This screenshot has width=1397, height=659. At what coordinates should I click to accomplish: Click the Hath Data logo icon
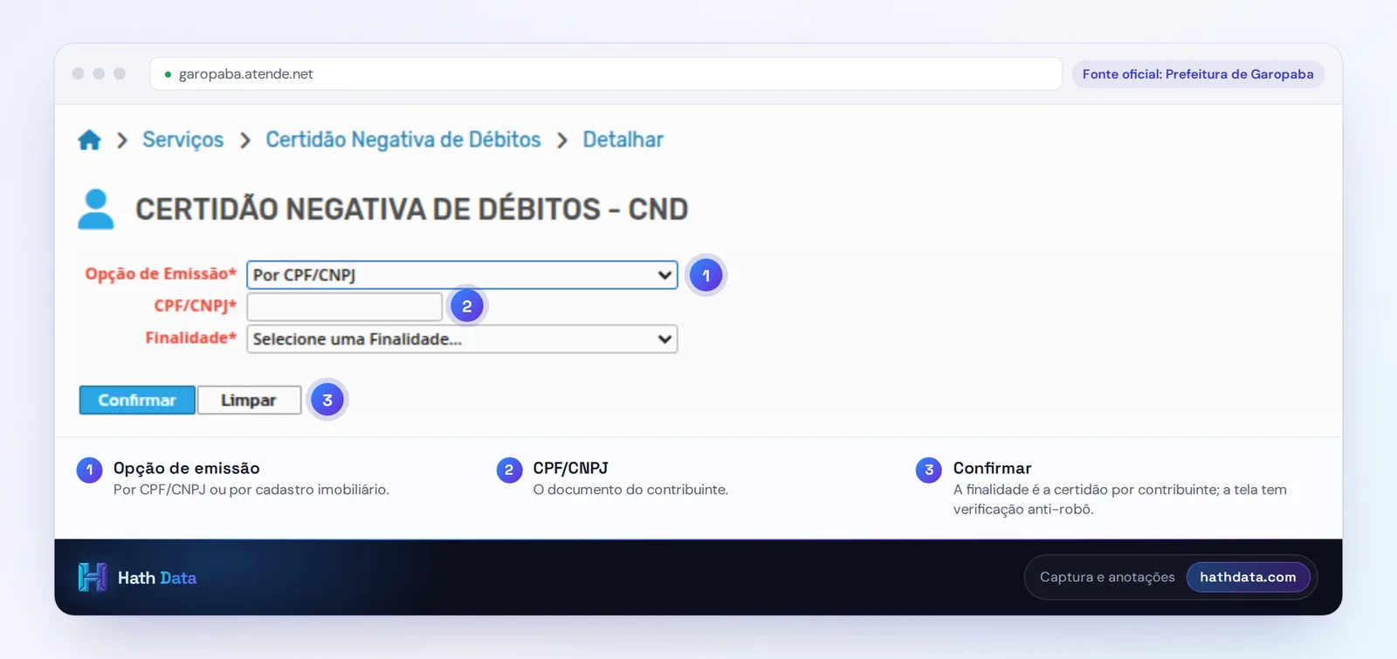[93, 577]
